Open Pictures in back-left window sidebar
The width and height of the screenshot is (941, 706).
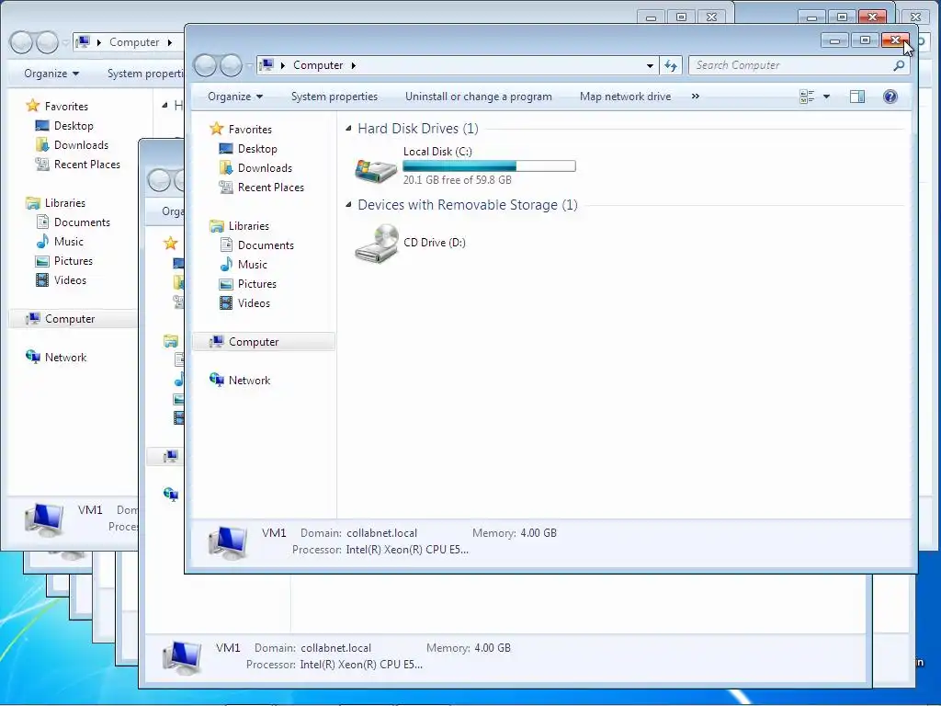[74, 260]
